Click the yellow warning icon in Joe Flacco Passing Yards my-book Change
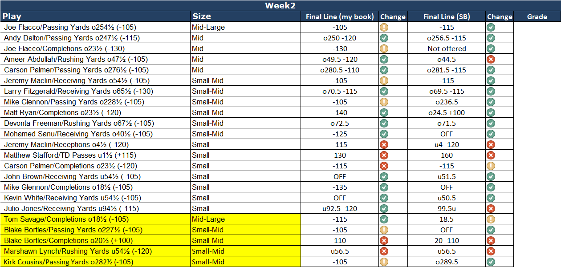 click(384, 27)
